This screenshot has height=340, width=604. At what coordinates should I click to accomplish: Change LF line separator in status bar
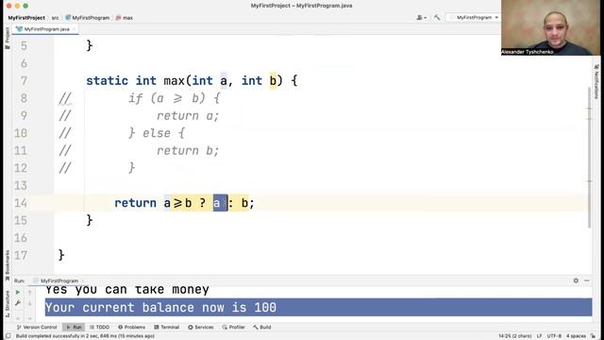pyautogui.click(x=539, y=336)
